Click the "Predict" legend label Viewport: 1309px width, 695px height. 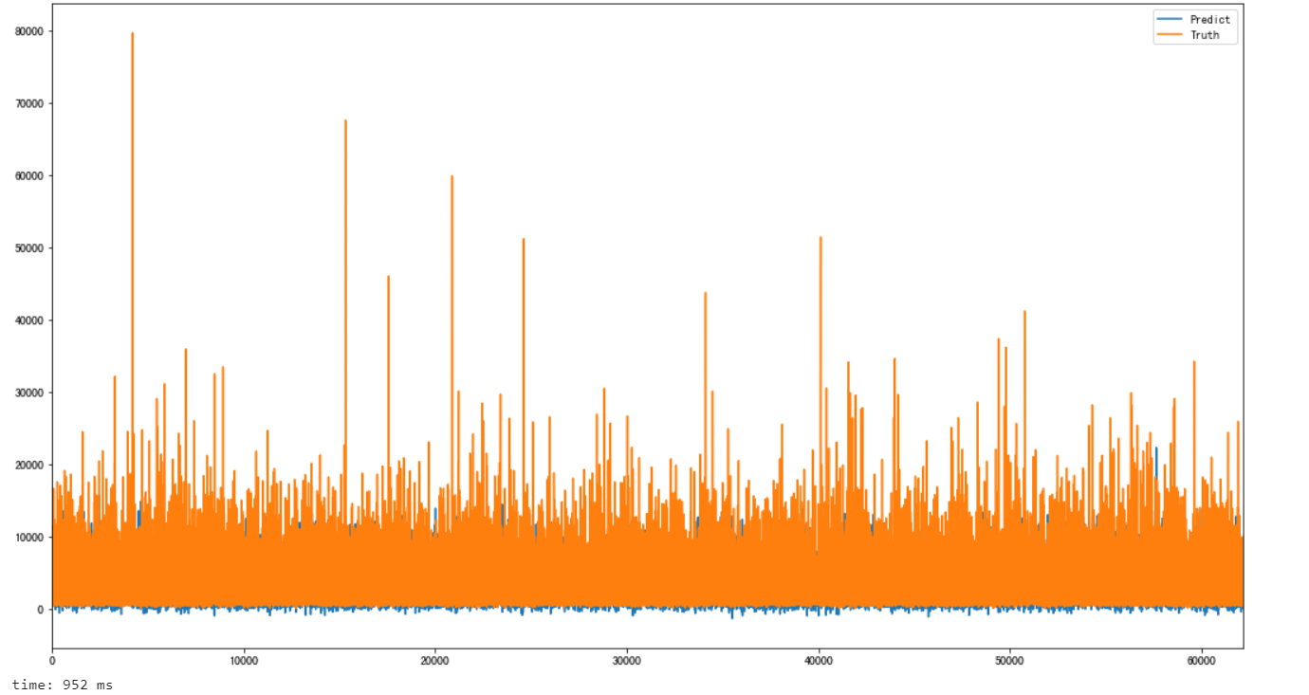(1209, 19)
